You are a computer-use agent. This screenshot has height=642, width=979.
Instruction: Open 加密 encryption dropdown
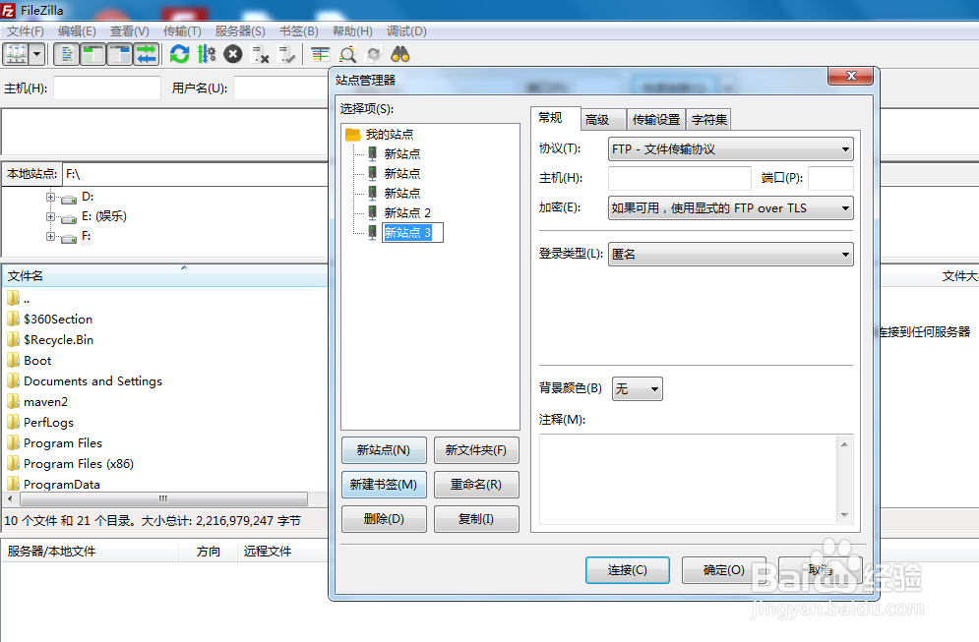point(730,207)
